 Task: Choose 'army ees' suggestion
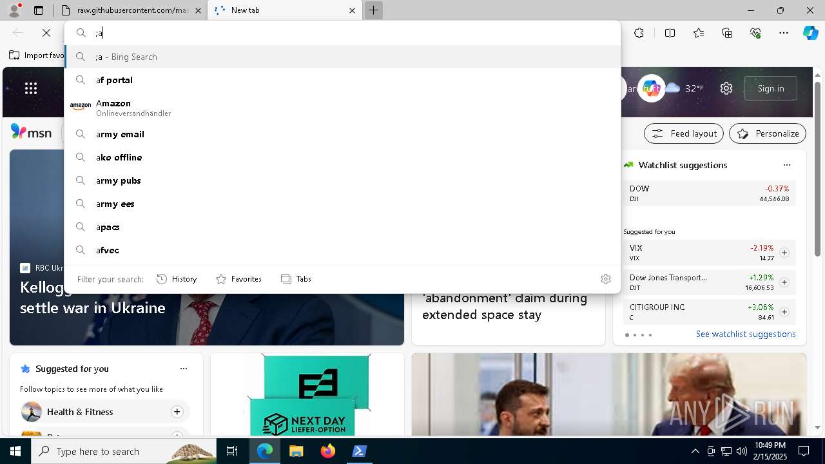(x=342, y=204)
